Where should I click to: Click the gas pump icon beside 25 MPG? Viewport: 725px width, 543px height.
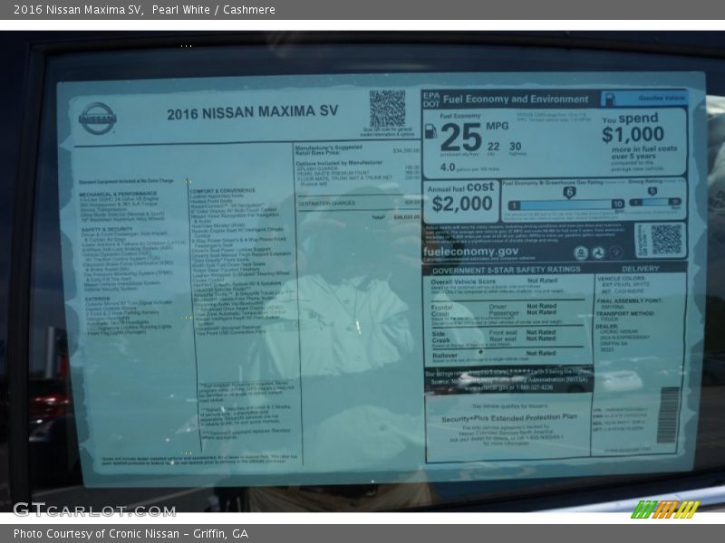430,132
